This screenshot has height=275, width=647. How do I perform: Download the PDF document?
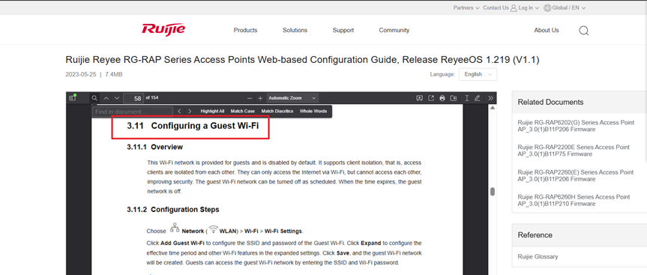pos(454,98)
